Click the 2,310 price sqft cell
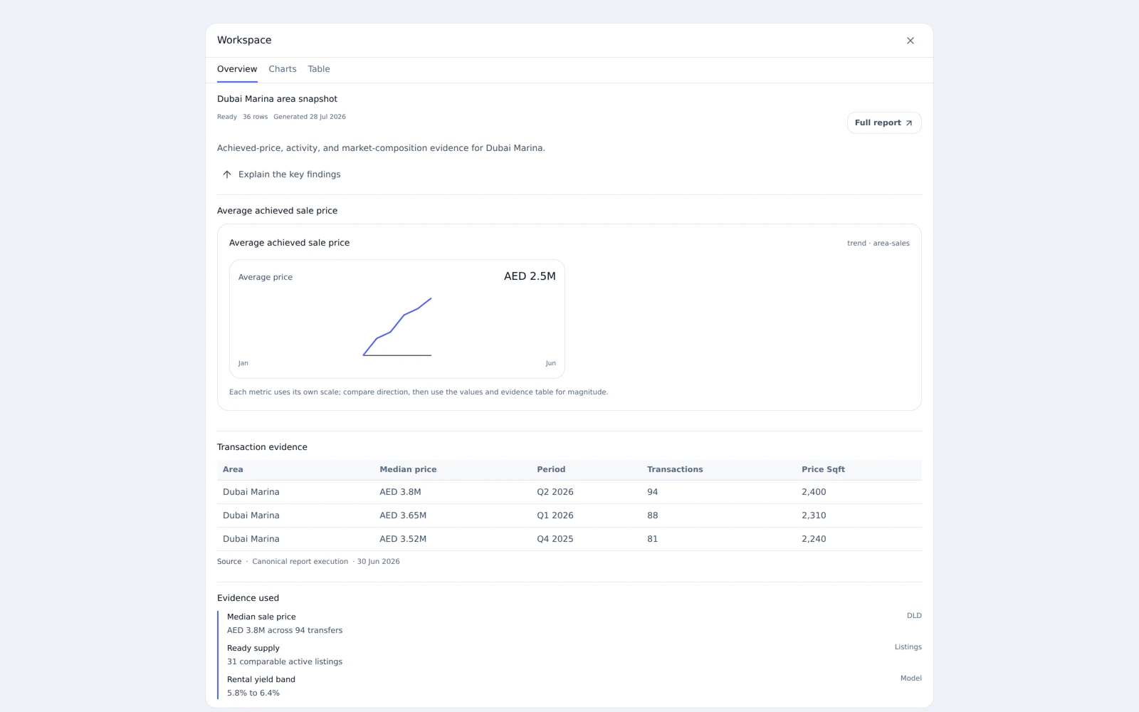The height and width of the screenshot is (712, 1139). click(814, 515)
